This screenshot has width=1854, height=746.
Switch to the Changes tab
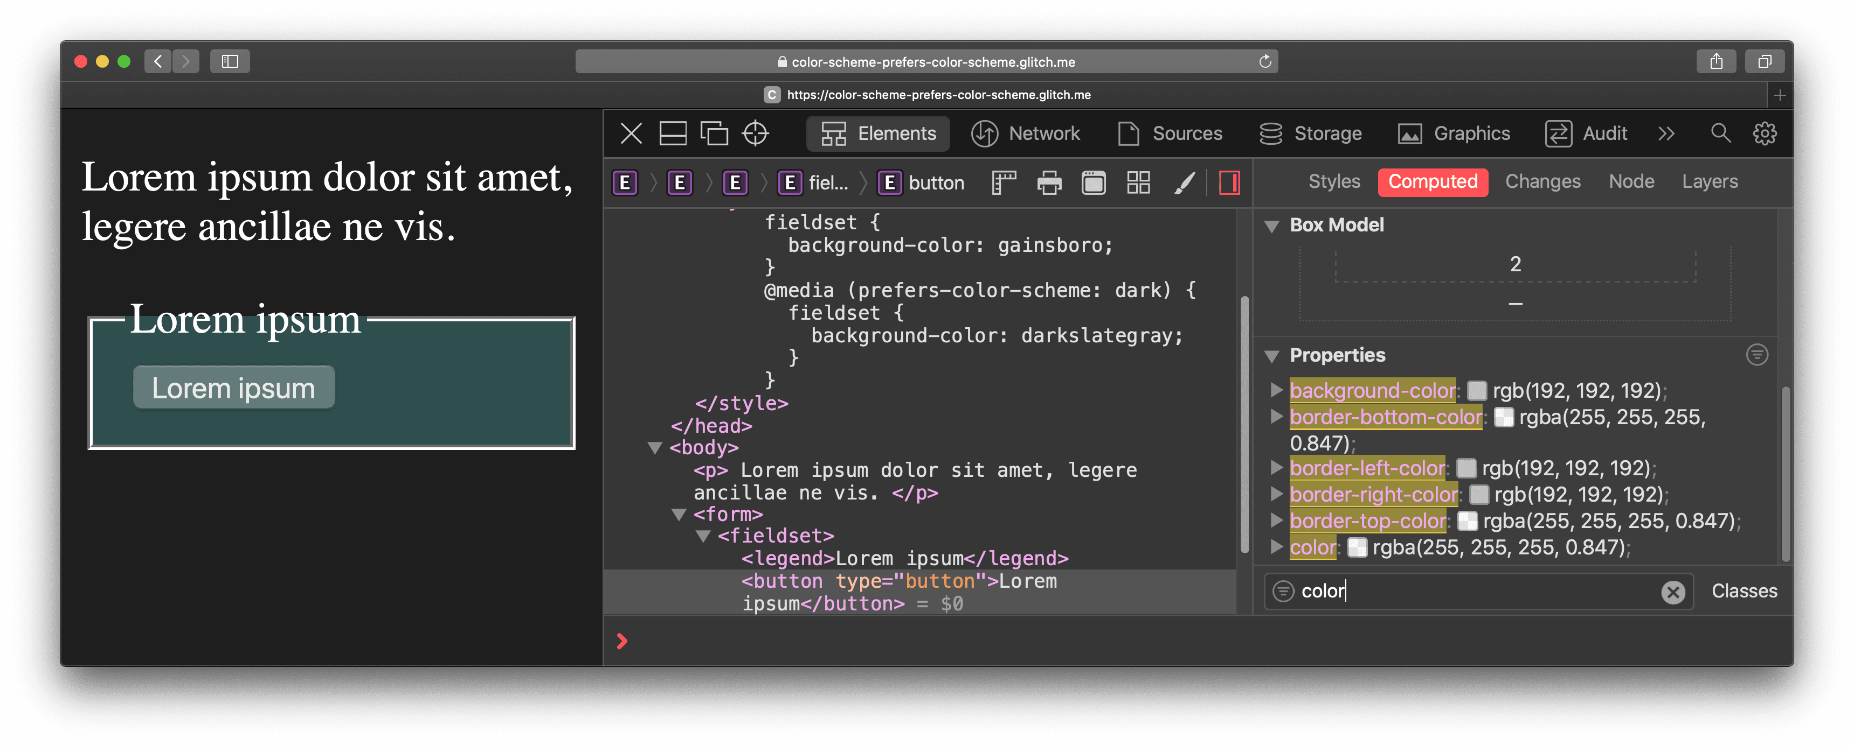[1543, 182]
